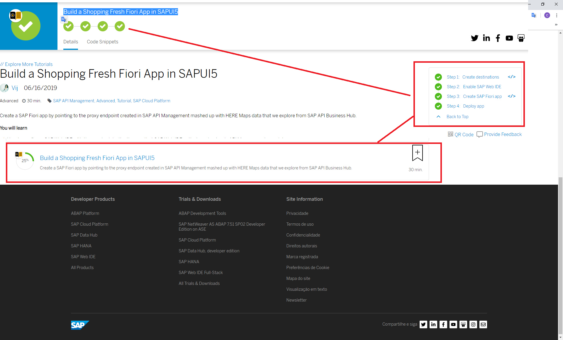
Task: Click the 25% progress ring on the tutorial card
Action: [x=25, y=160]
